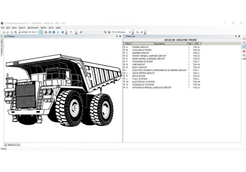This screenshot has height=172, width=246.
Task: Select the HYDRAULIC SYSTEM entry
Action: tap(143, 84)
